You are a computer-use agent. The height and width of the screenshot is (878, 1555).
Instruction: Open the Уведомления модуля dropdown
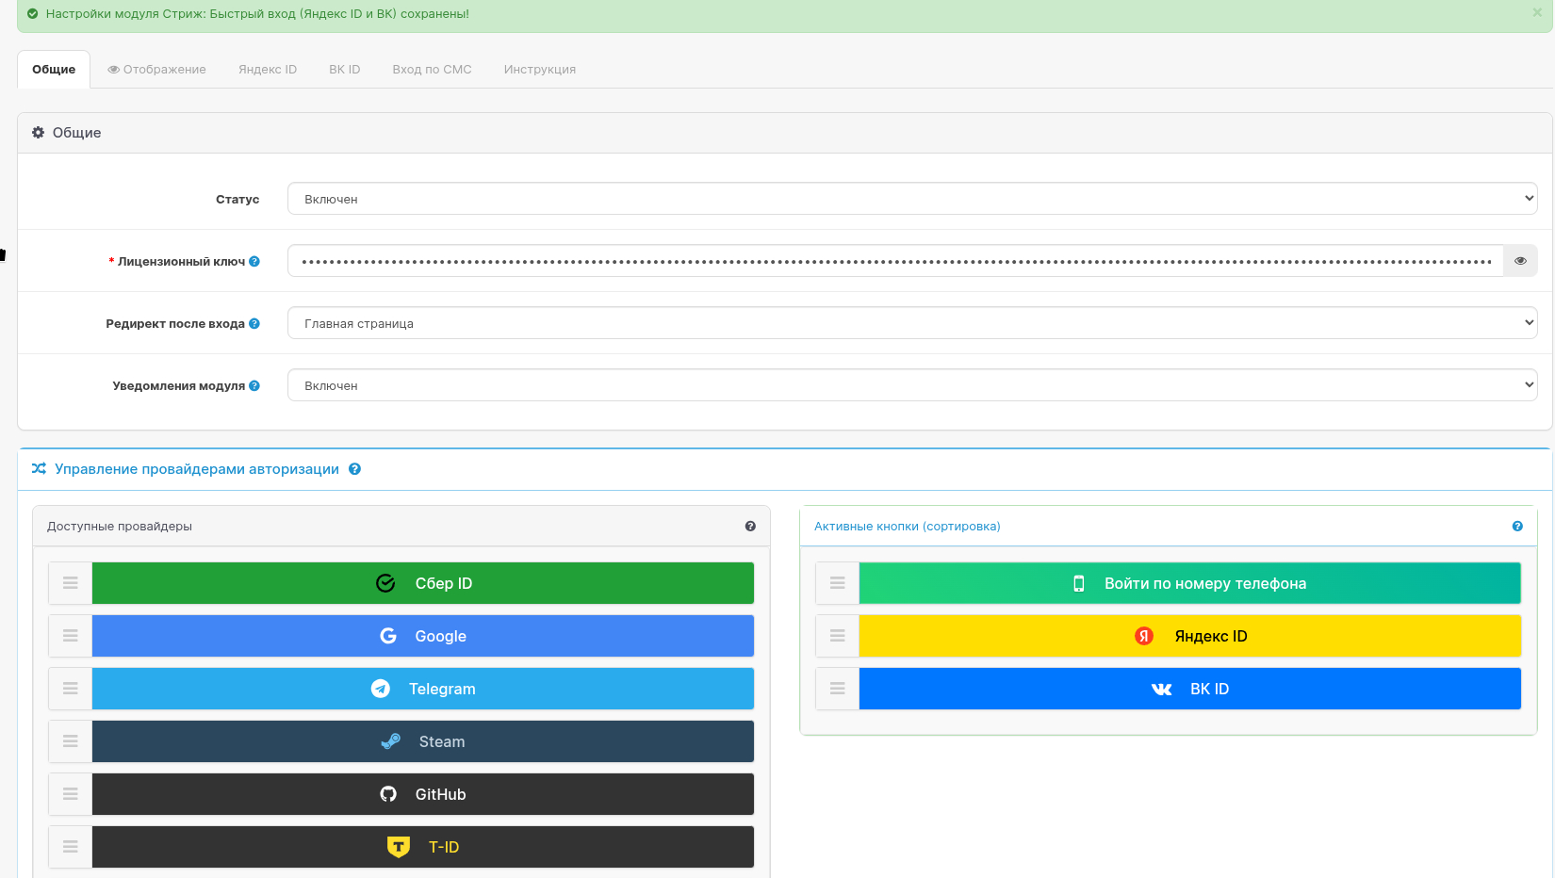(911, 385)
